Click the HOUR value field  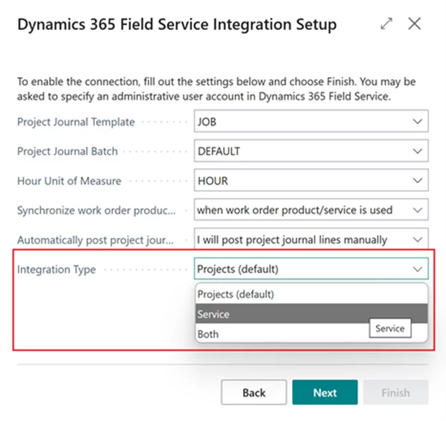click(x=311, y=180)
